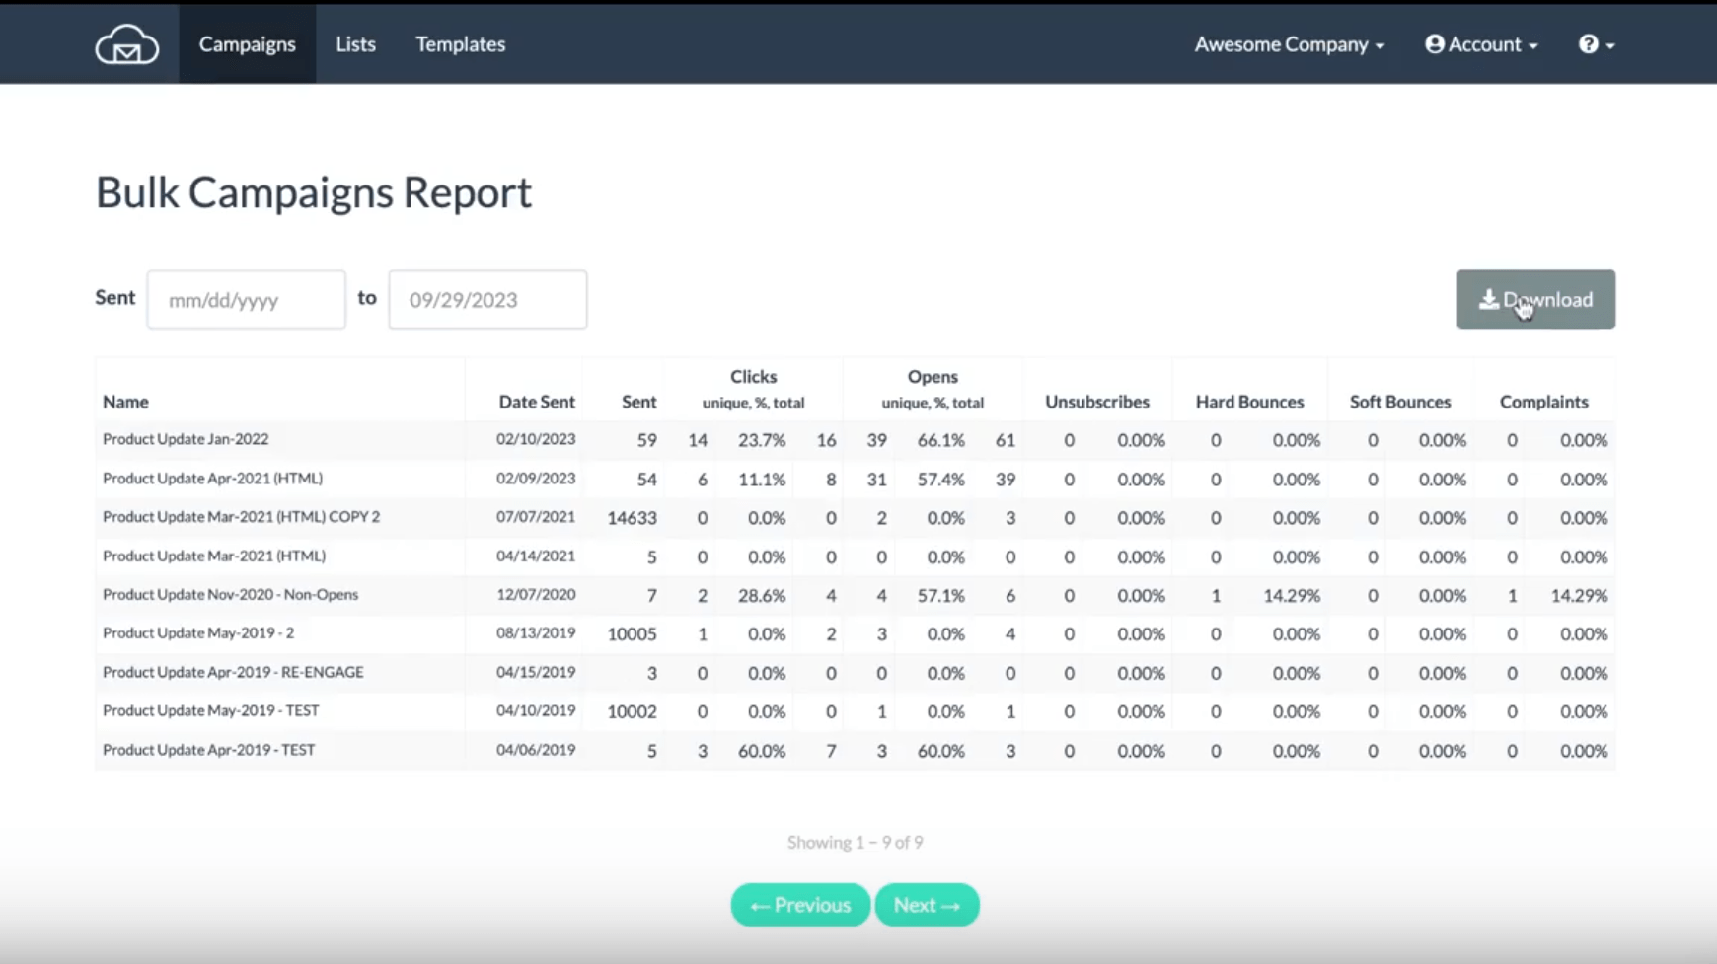
Task: Click the Date Sent column header
Action: pyautogui.click(x=537, y=402)
